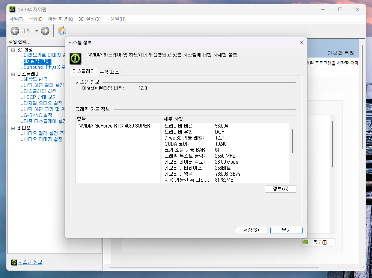Click the 81782MB total memory value
This screenshot has width=372, height=278.
click(x=224, y=180)
